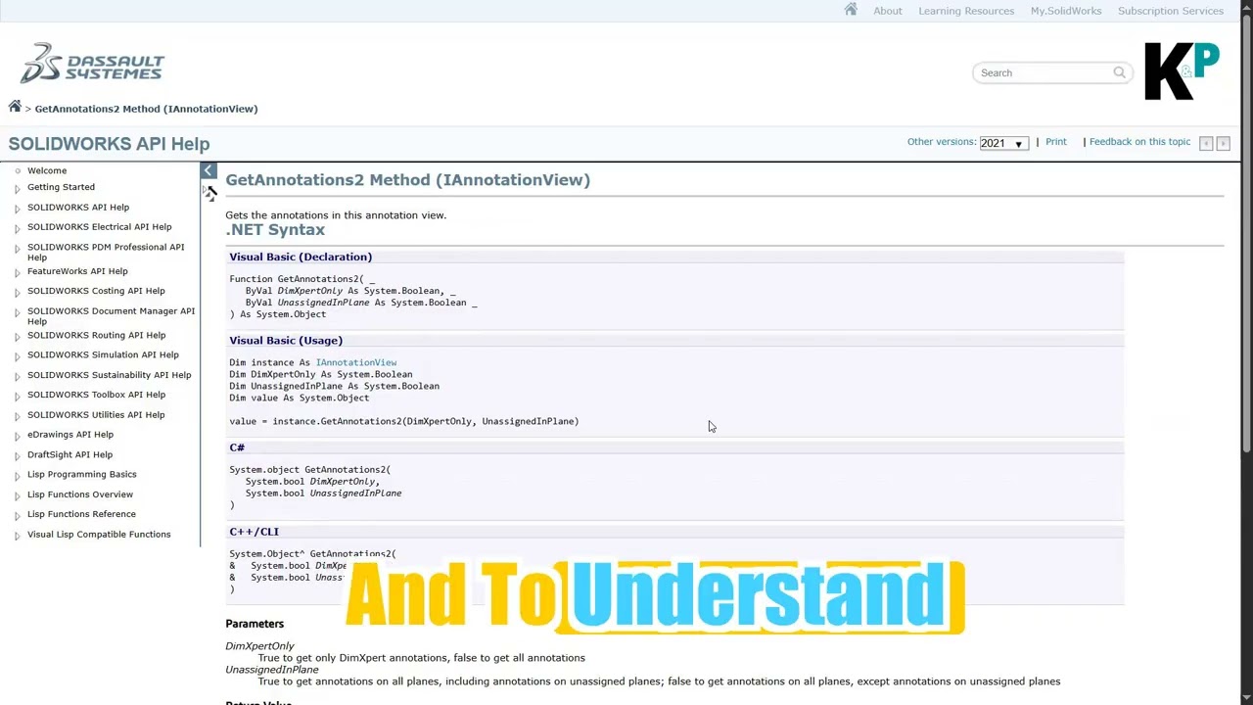Expand the Getting Started tree node
The image size is (1253, 705).
tap(17, 188)
